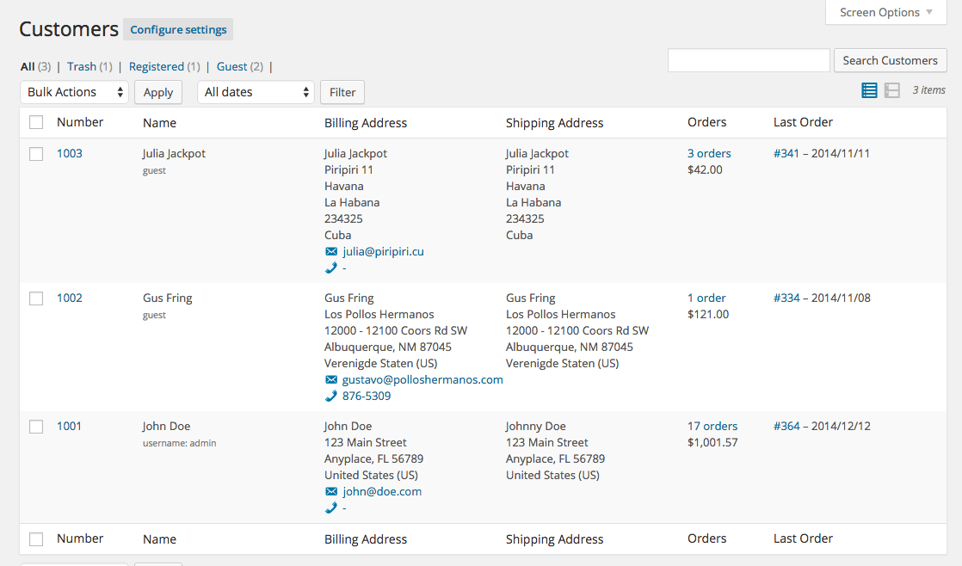This screenshot has width=962, height=566.
Task: Click the phone icon in John Doe's row
Action: [x=333, y=508]
